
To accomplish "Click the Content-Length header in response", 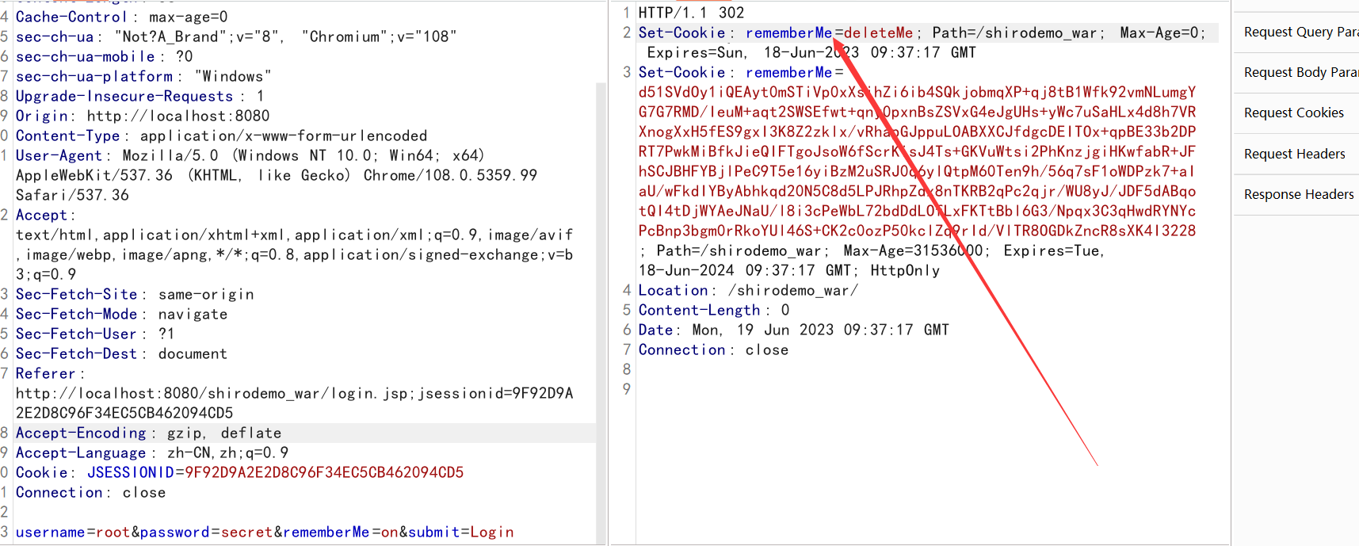I will [699, 311].
